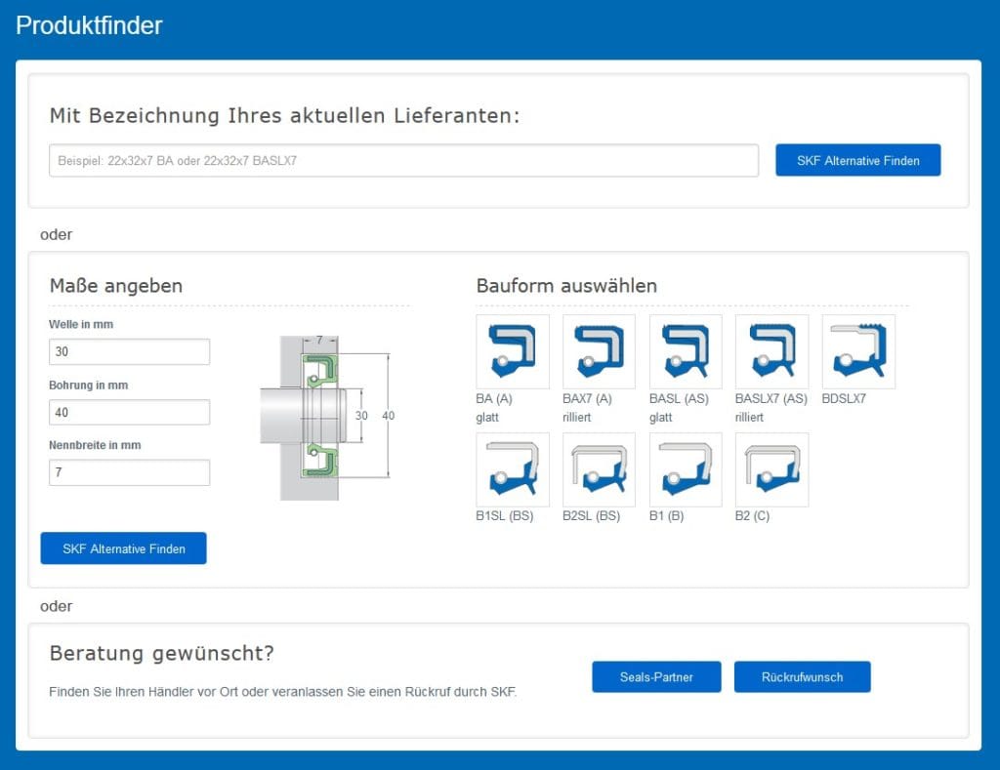
Task: Select the BA (A) glatt seal design
Action: 513,351
